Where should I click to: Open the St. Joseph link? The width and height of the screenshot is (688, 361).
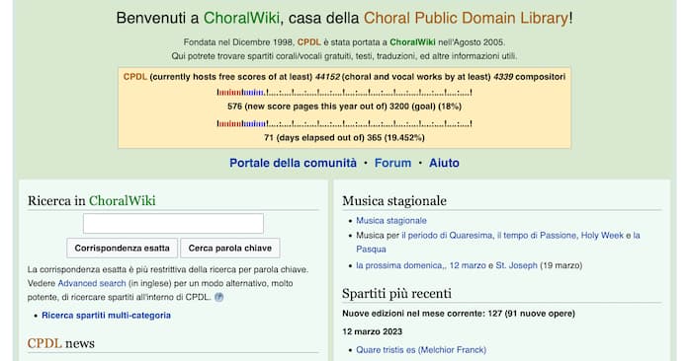click(516, 265)
